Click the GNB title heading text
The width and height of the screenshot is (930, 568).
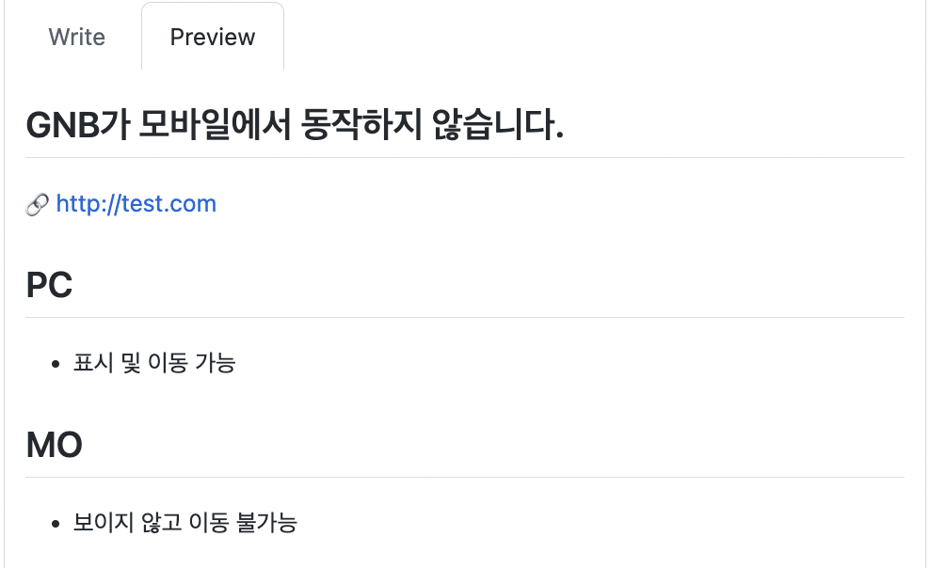(x=295, y=124)
